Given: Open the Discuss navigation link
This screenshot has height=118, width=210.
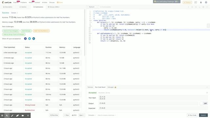Looking at the screenshot, I should (x=52, y=2).
